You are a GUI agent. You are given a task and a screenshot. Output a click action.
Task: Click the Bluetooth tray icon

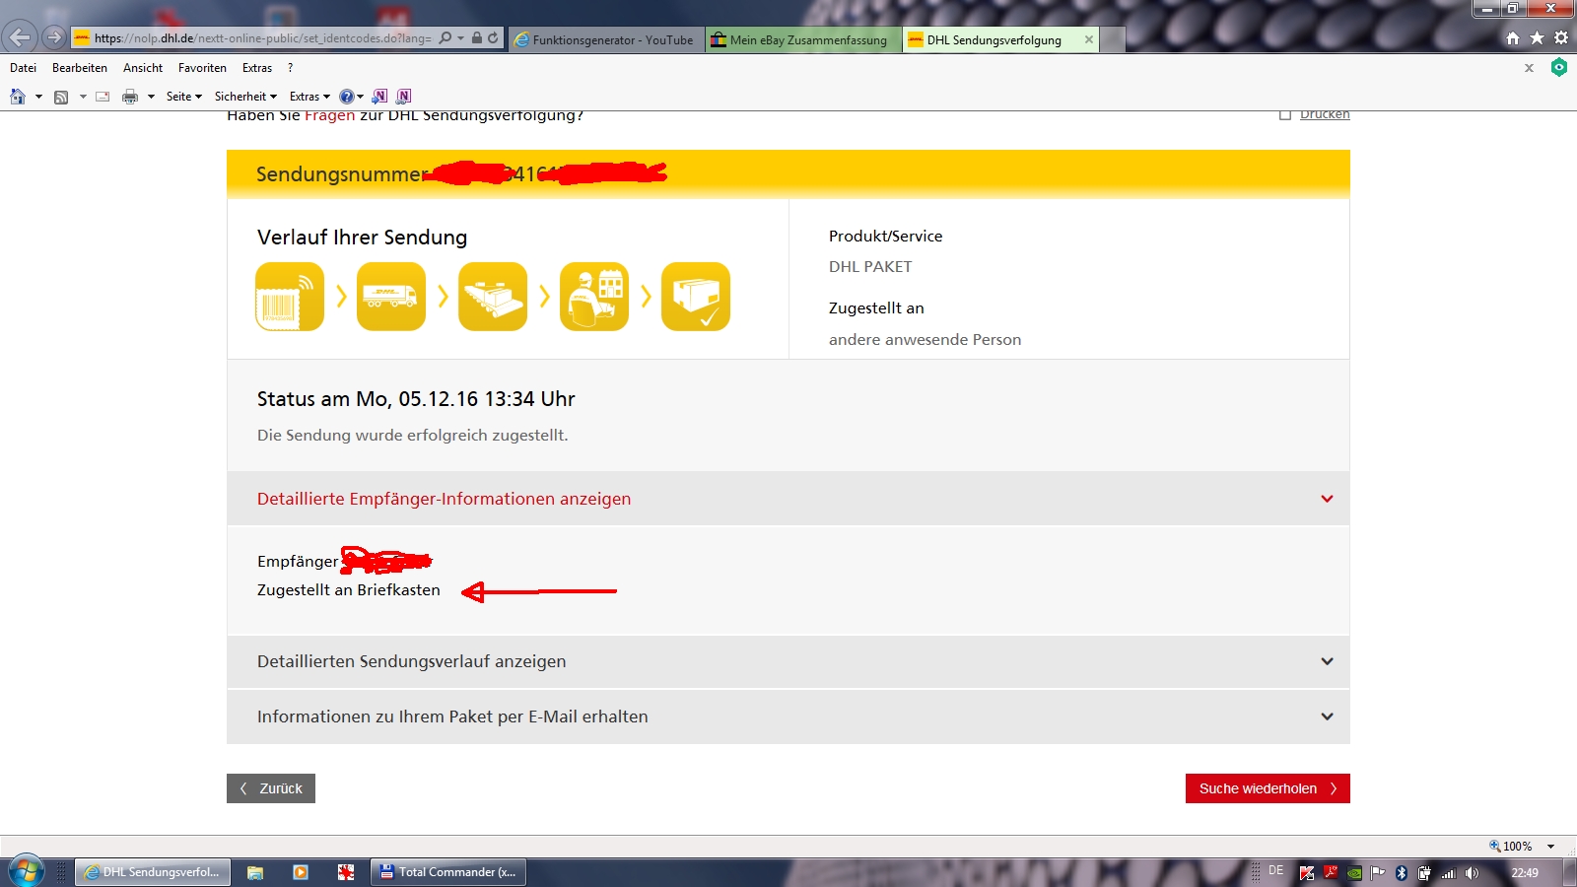point(1402,872)
